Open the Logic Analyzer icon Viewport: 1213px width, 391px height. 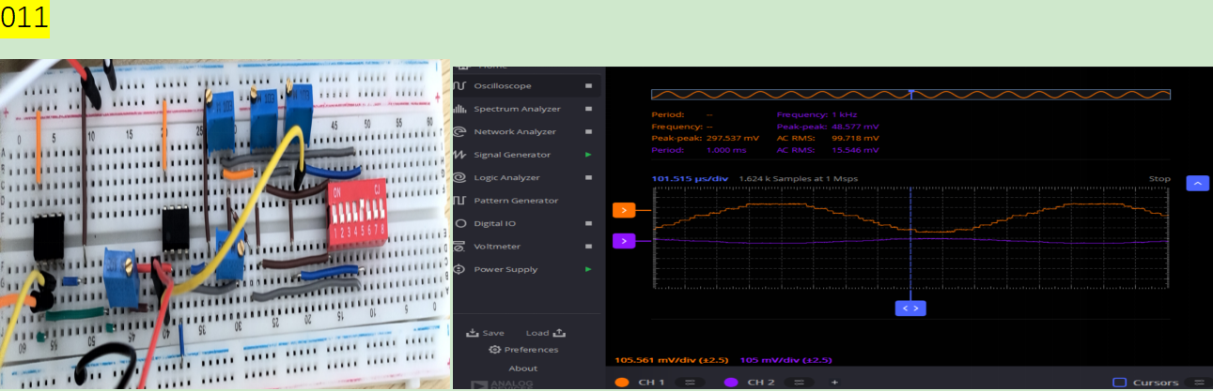pyautogui.click(x=460, y=177)
